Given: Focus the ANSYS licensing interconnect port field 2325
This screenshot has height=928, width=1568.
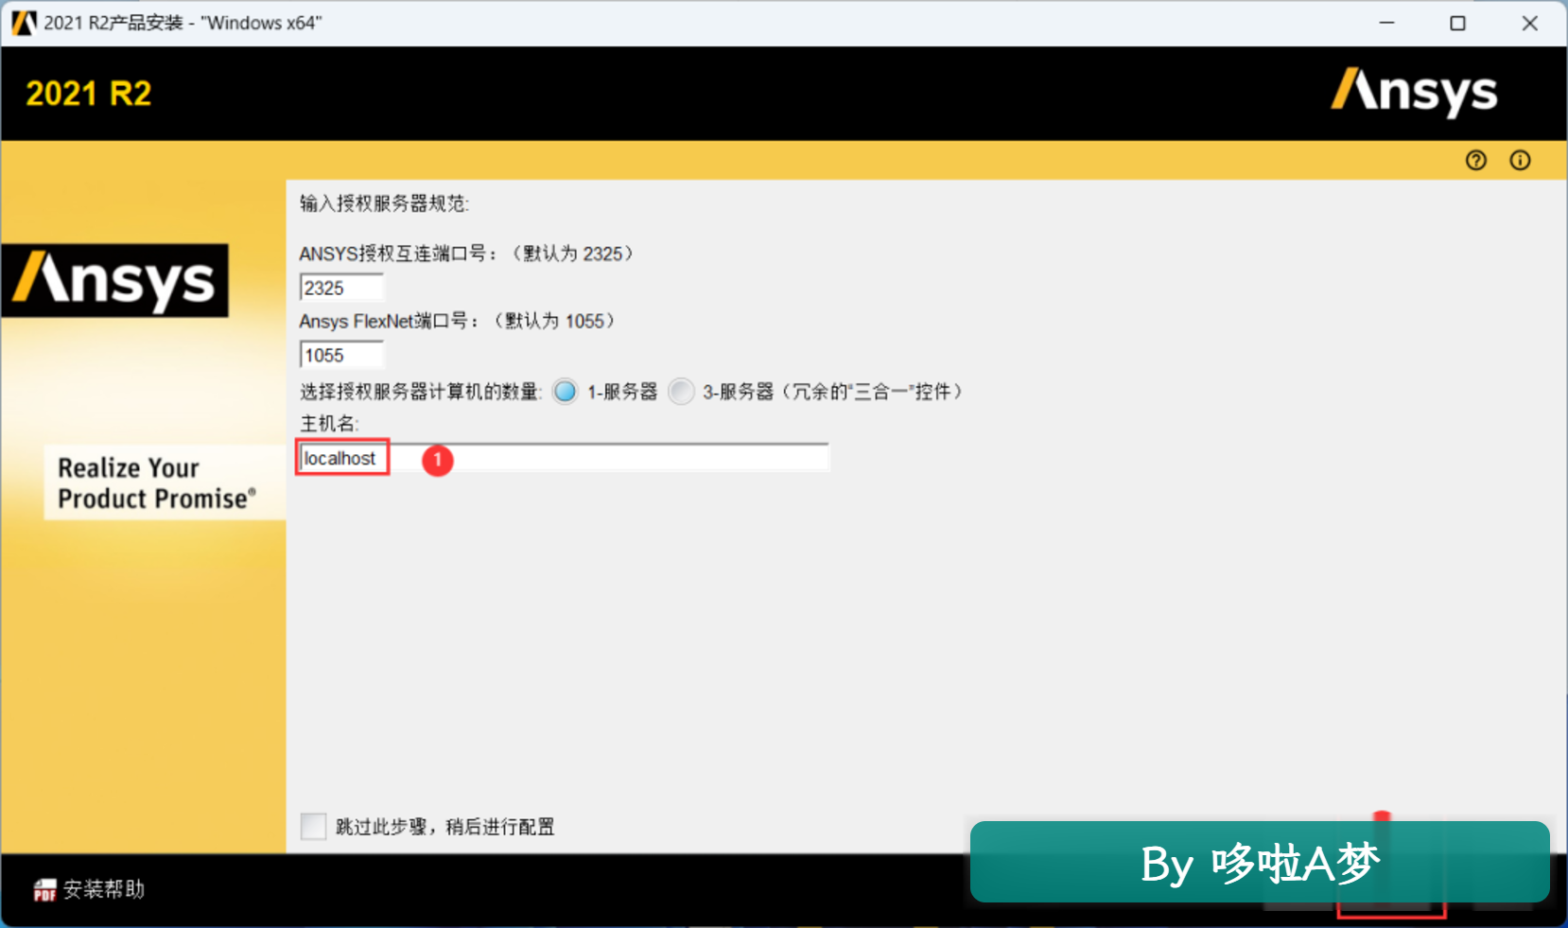Looking at the screenshot, I should tap(341, 288).
